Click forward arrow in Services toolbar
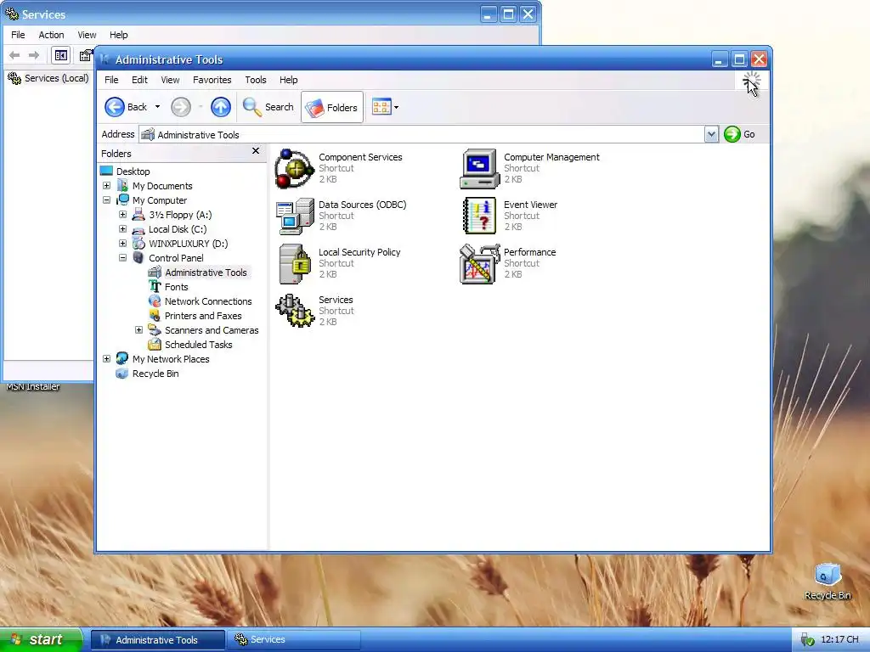The image size is (870, 652). [x=34, y=55]
